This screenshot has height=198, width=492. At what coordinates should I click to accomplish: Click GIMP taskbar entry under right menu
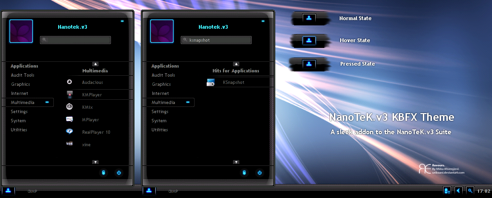tap(173, 191)
